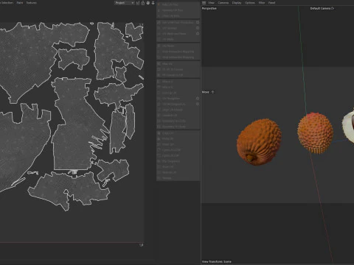The height and width of the screenshot is (265, 354).
Task: Run the Mirror U command
Action: click(178, 82)
